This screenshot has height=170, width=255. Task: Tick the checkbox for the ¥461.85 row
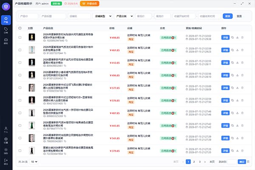[x=20, y=50]
